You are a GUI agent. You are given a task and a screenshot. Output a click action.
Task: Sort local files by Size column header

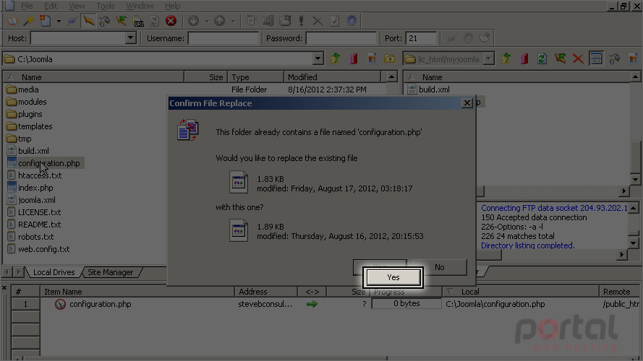[x=206, y=77]
